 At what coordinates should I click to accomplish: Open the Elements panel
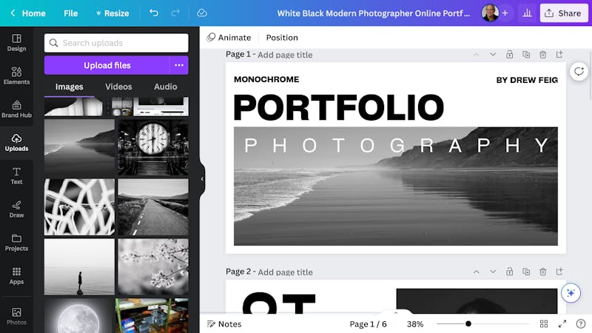click(x=16, y=76)
